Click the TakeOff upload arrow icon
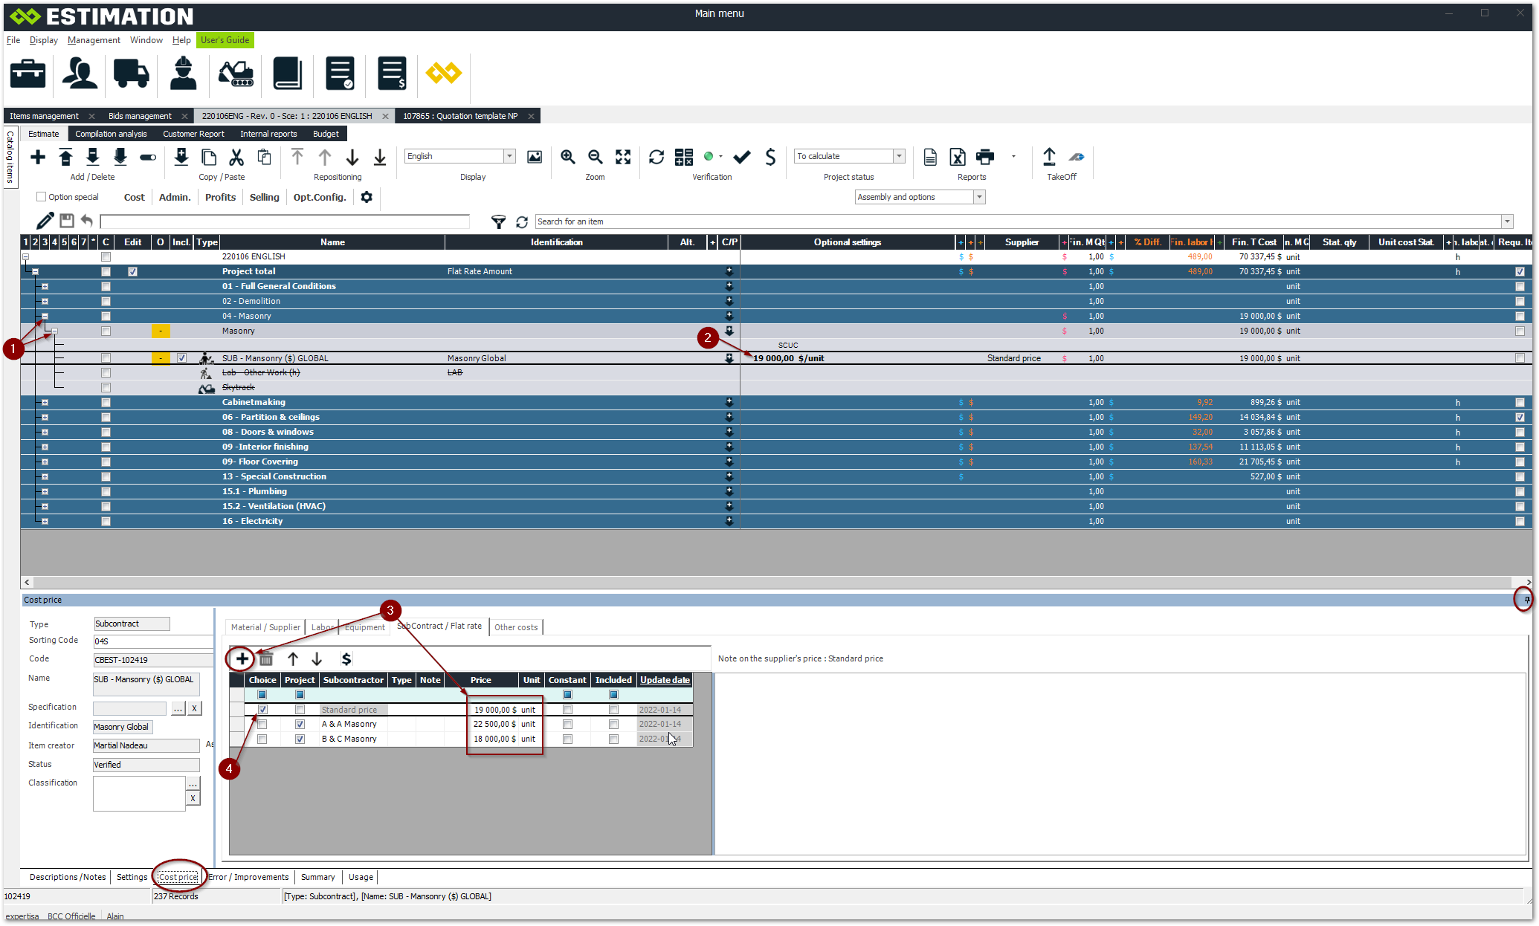The height and width of the screenshot is (926, 1539). coord(1049,157)
